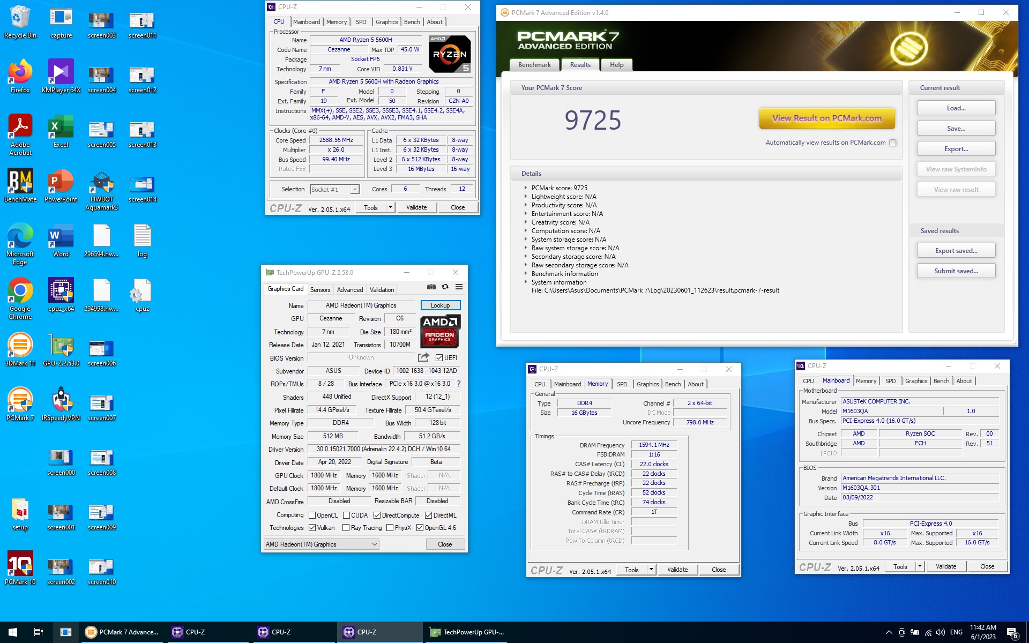
Task: Open Tools dropdown arrow in CPU-Z Memory window
Action: [x=651, y=570]
